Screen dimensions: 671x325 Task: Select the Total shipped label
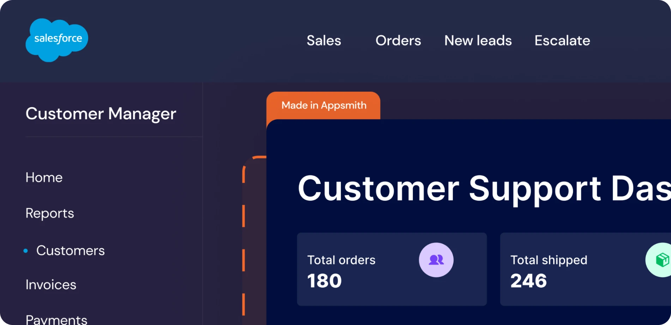(549, 260)
